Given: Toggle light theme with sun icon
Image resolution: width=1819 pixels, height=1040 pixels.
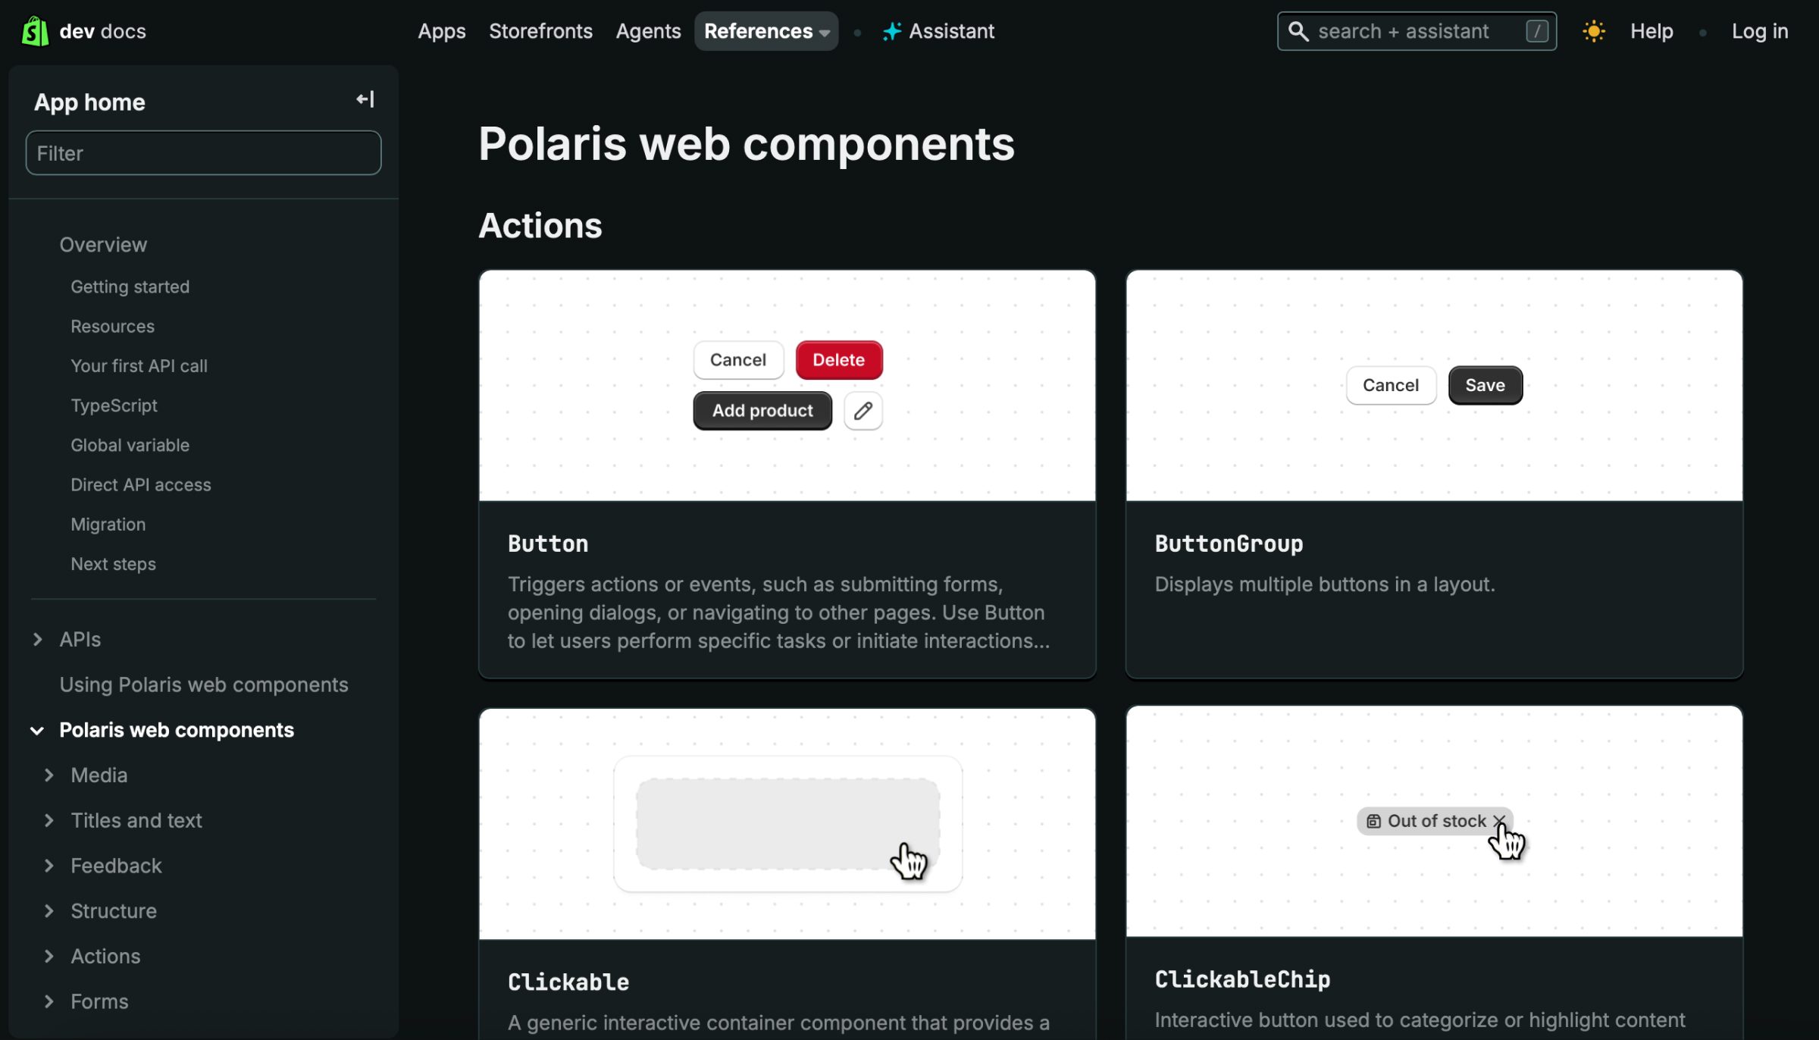Looking at the screenshot, I should [x=1593, y=31].
